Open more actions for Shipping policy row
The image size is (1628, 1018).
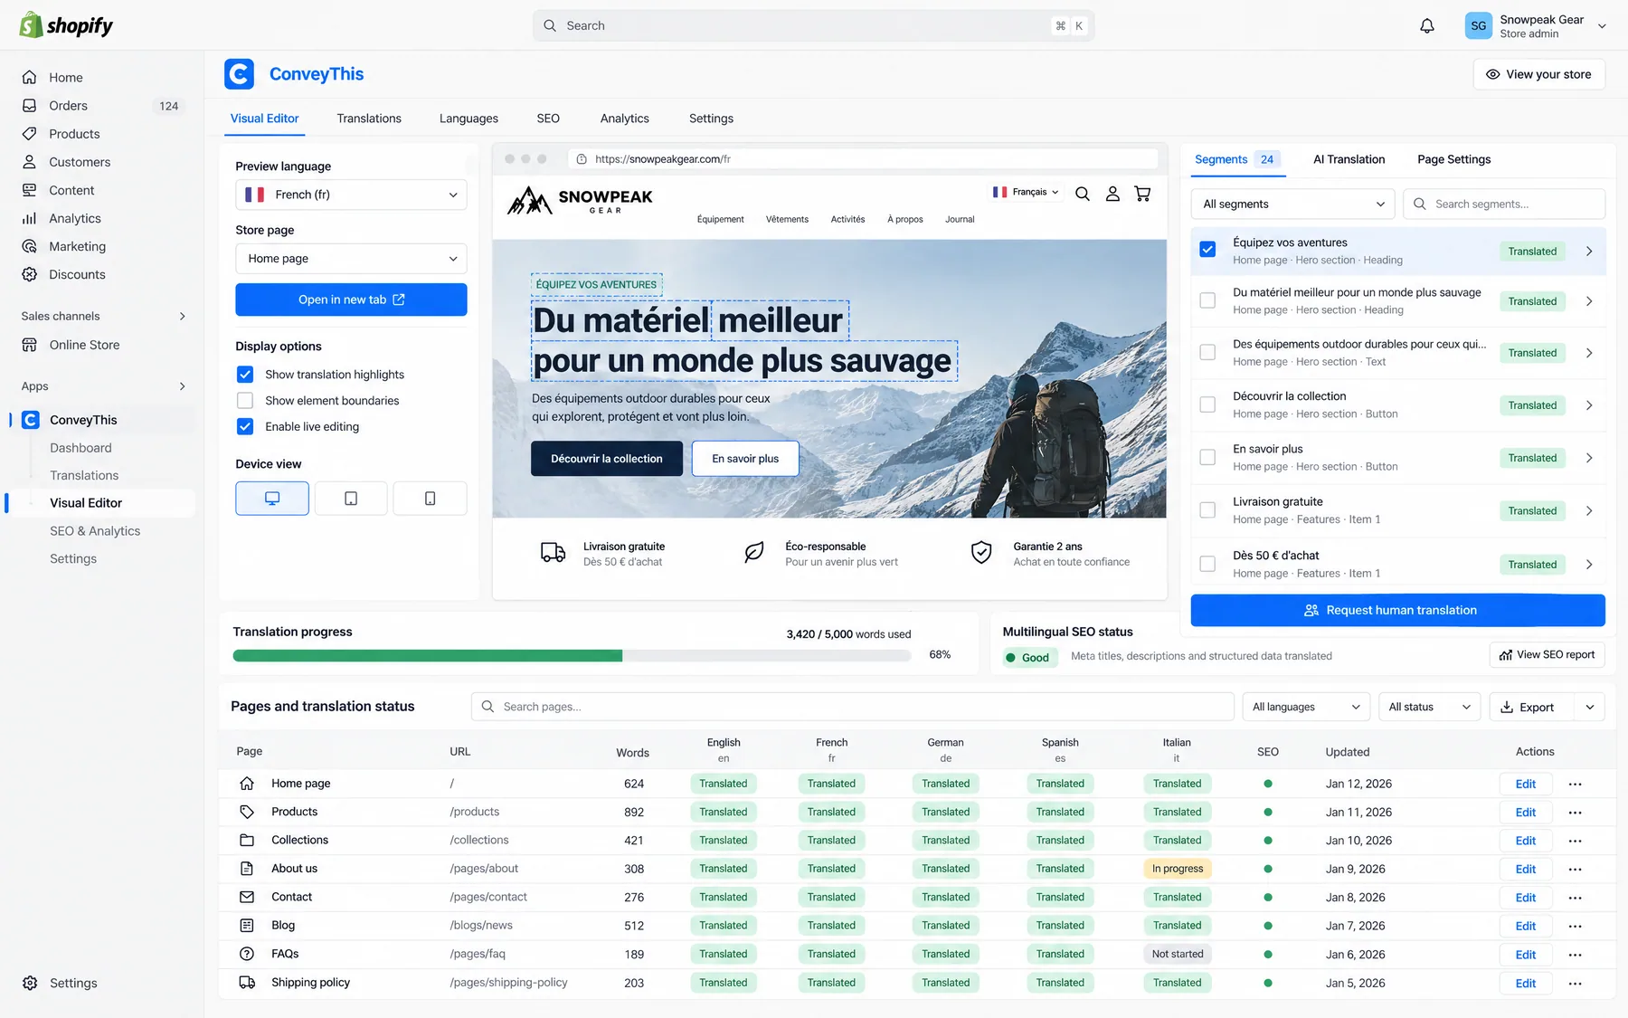pyautogui.click(x=1576, y=984)
